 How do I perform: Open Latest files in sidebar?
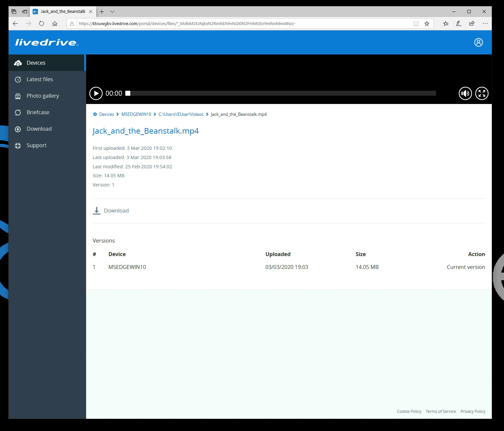[x=40, y=79]
